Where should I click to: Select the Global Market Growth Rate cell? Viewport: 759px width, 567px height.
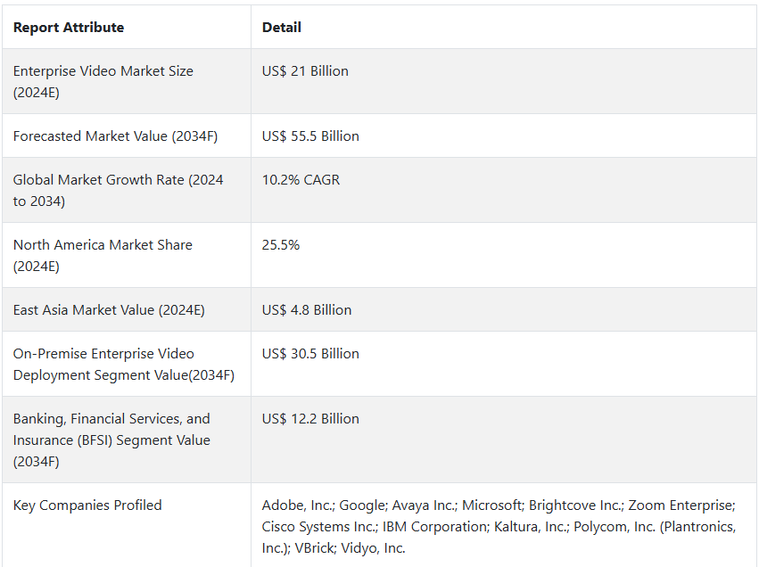[118, 190]
